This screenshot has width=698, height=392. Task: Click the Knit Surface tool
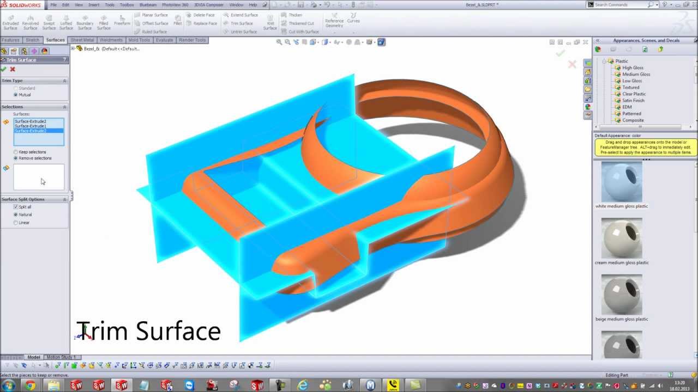point(270,22)
